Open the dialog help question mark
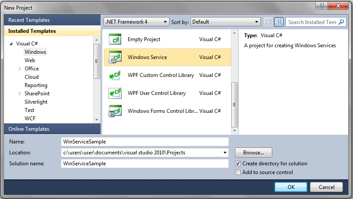 pyautogui.click(x=322, y=6)
